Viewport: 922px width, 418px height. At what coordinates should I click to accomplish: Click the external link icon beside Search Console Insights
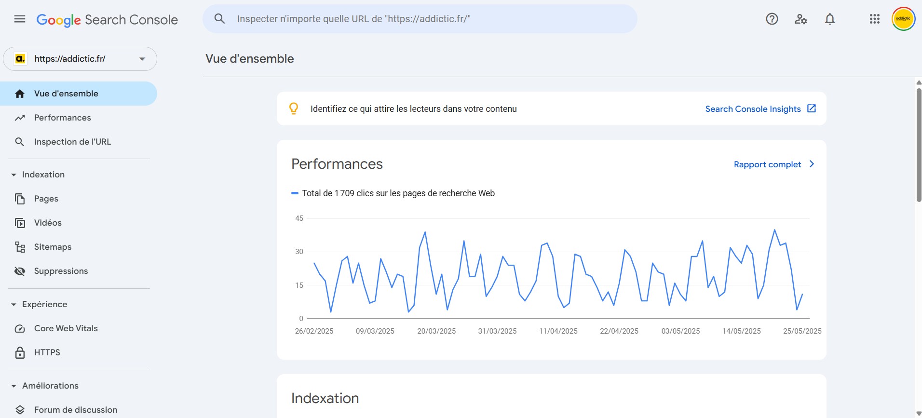click(812, 108)
